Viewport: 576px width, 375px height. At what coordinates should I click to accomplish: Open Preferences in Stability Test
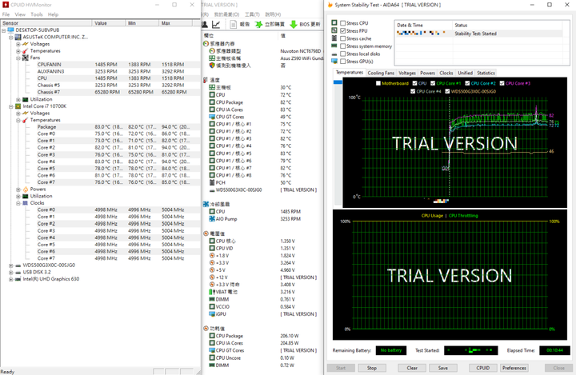[x=514, y=368]
